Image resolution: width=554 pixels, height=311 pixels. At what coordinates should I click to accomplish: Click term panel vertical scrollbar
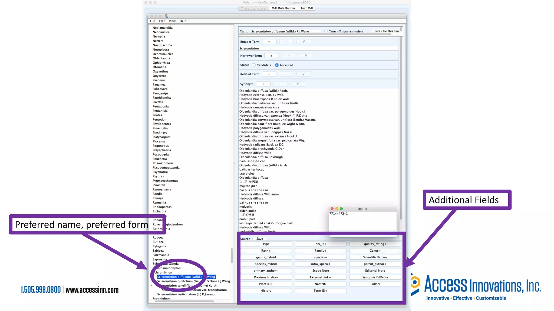pos(401,129)
